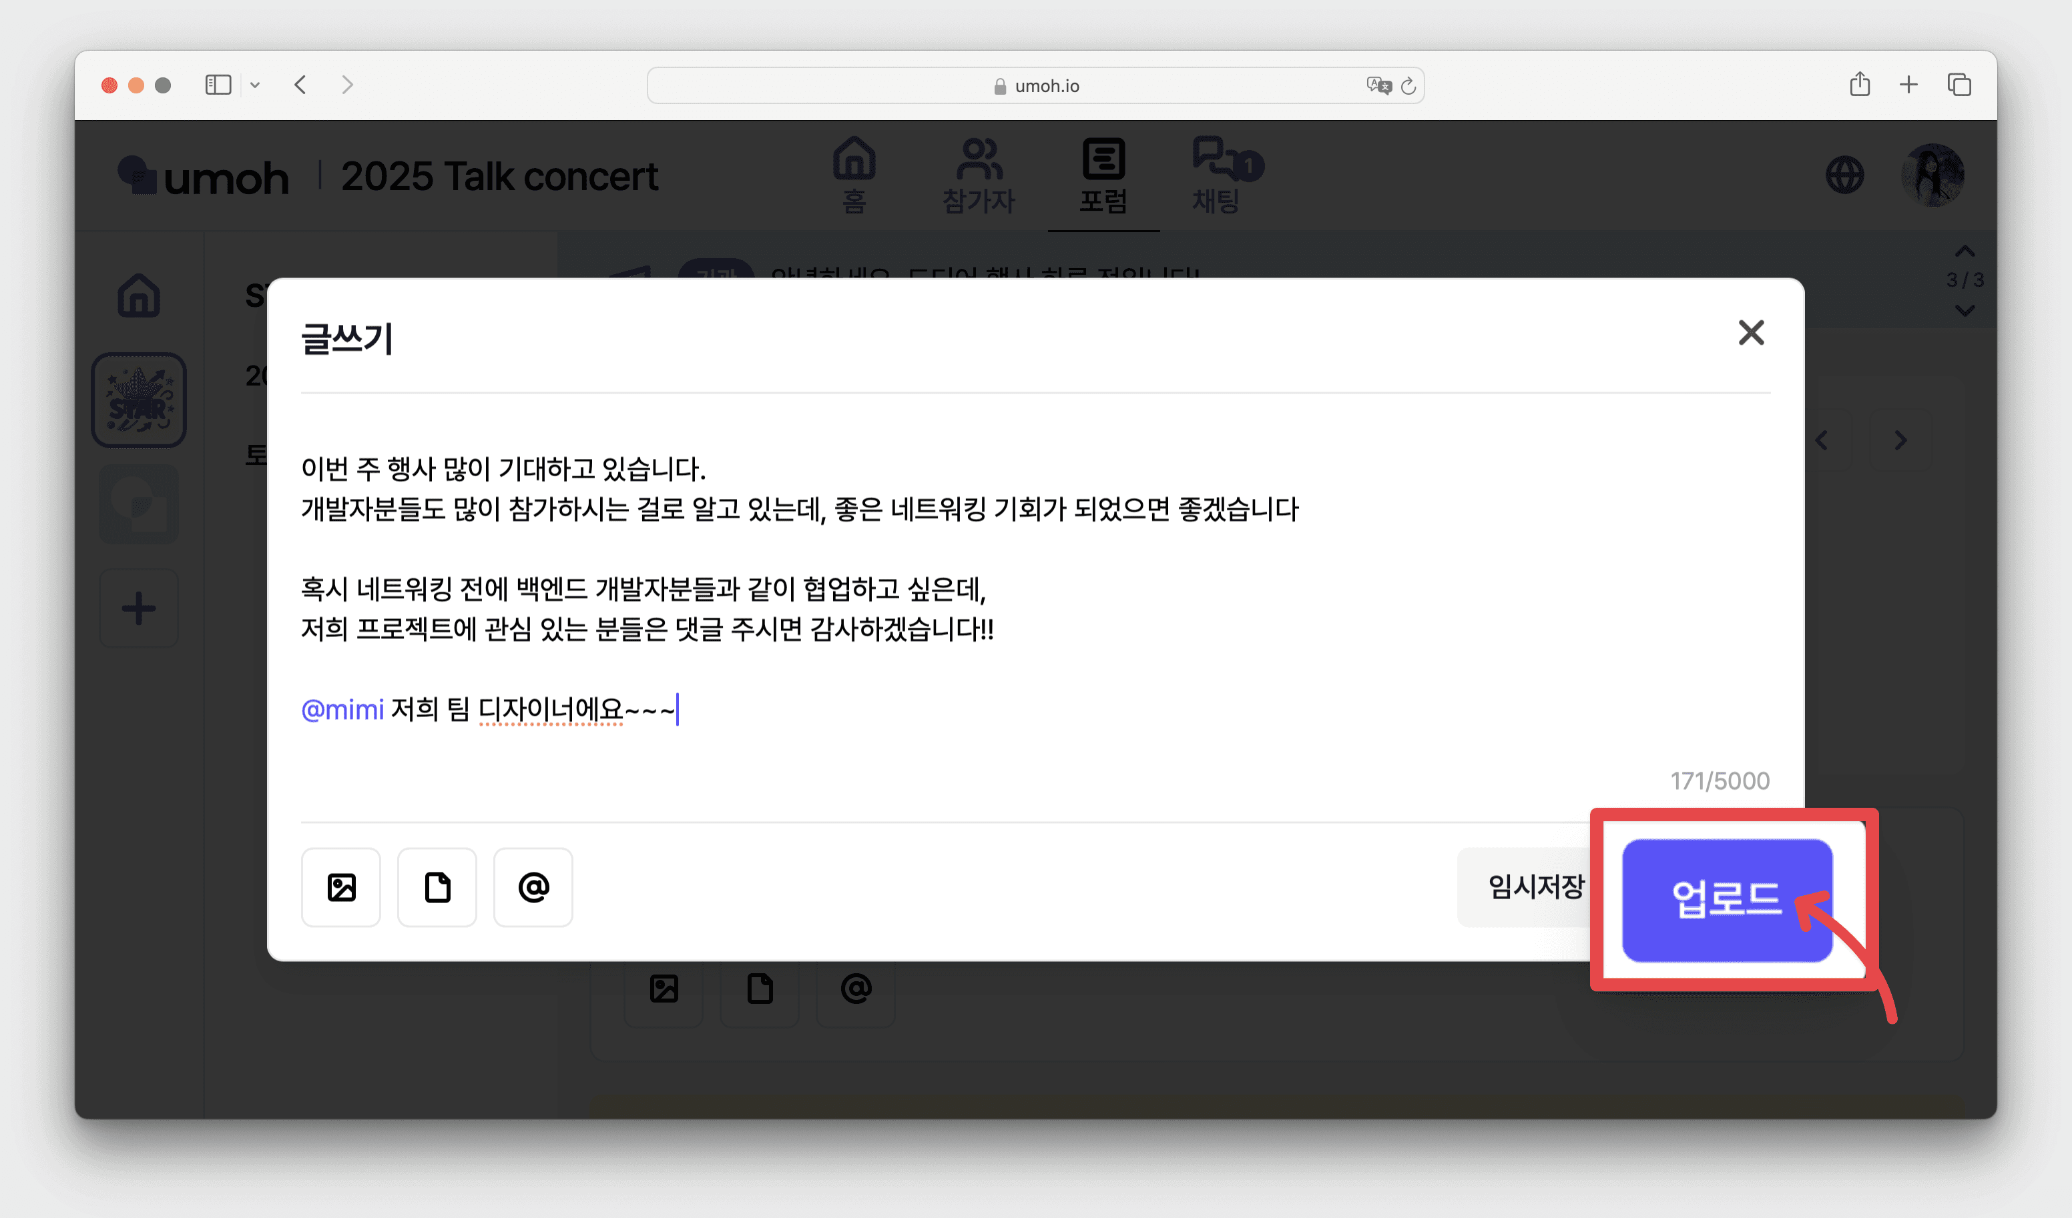Viewport: 2072px width, 1218px height.
Task: Close the 글쓰기 dialog with X
Action: [1750, 333]
